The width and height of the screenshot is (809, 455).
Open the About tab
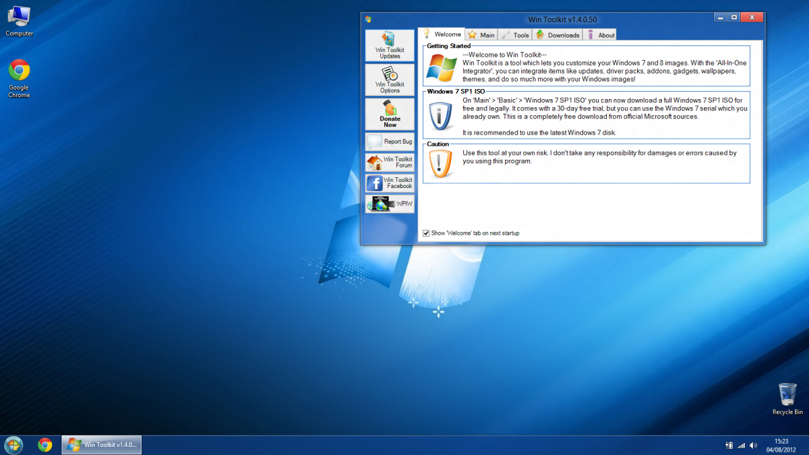[x=600, y=35]
